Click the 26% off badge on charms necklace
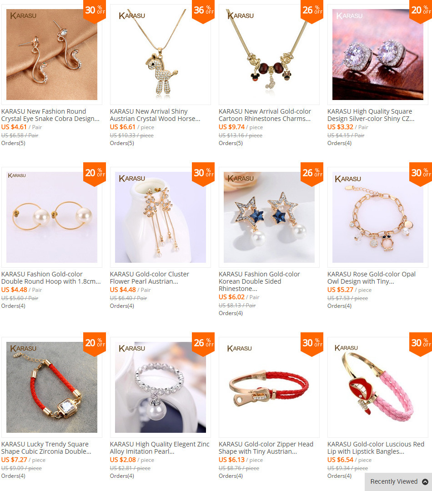Screen dimensions: 432x491 click(312, 11)
